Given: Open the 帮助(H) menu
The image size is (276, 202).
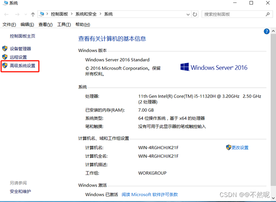Looking at the screenshot, I should tap(83, 25).
